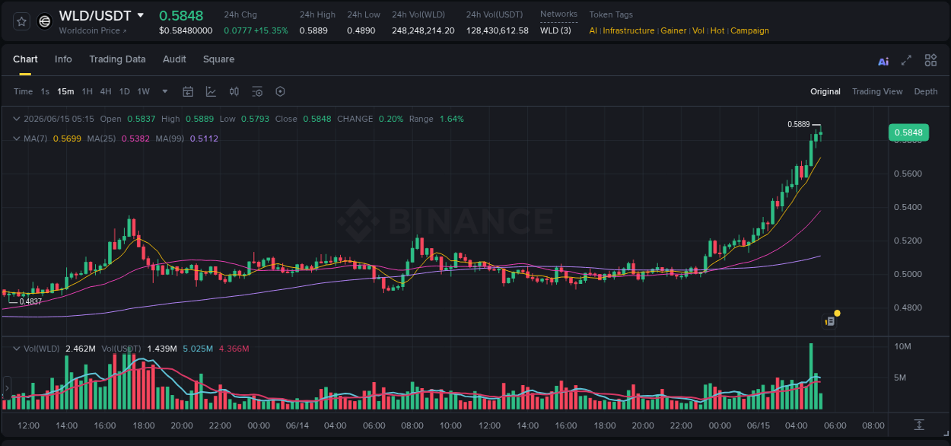Select the Gainer token tag
The width and height of the screenshot is (951, 446).
pyautogui.click(x=673, y=30)
